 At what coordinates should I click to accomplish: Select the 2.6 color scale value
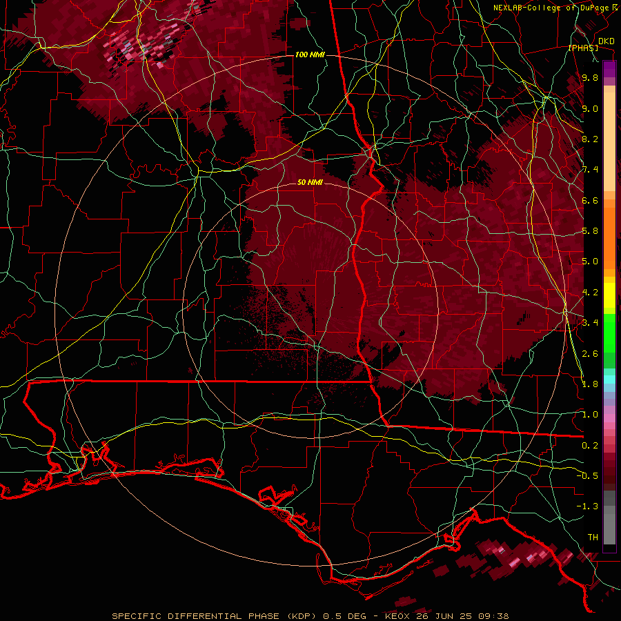click(x=590, y=354)
